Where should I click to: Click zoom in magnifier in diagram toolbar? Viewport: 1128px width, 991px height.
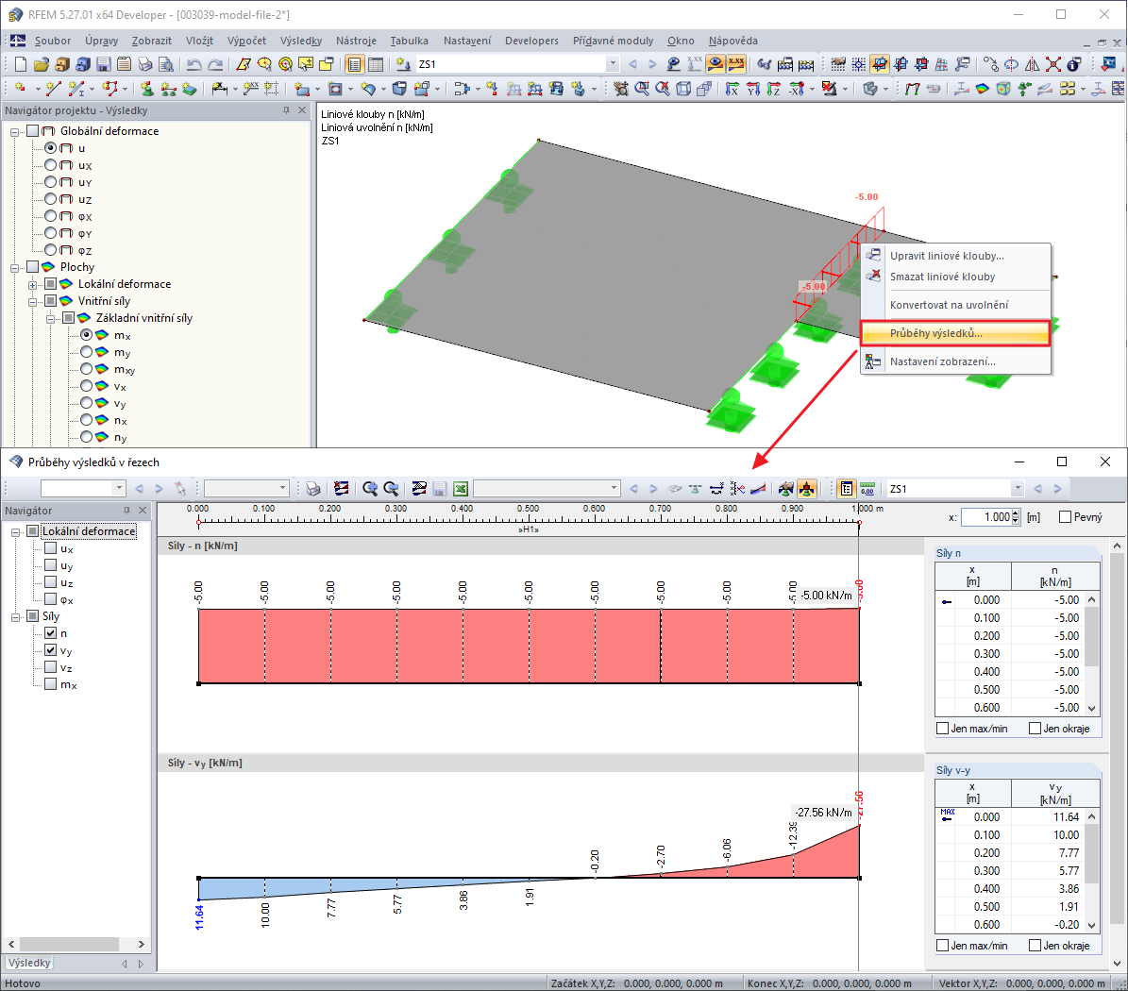point(370,489)
